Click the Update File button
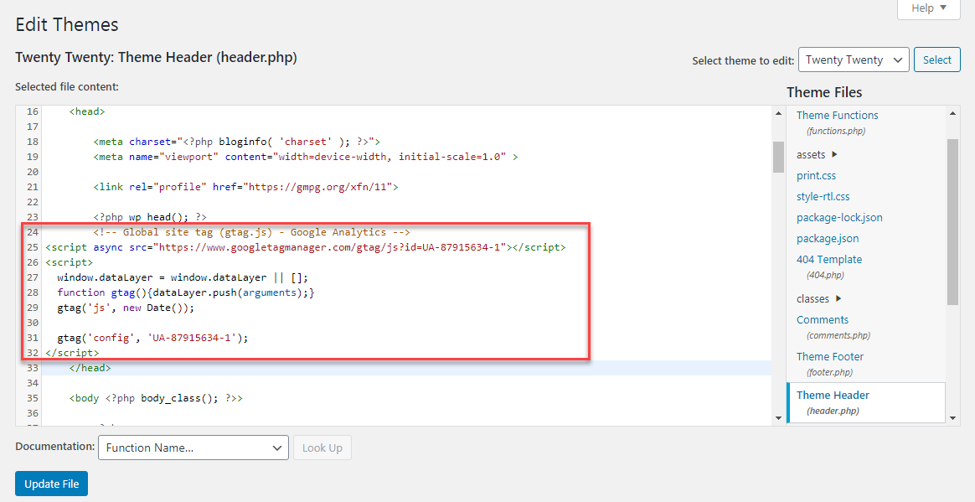 [51, 484]
